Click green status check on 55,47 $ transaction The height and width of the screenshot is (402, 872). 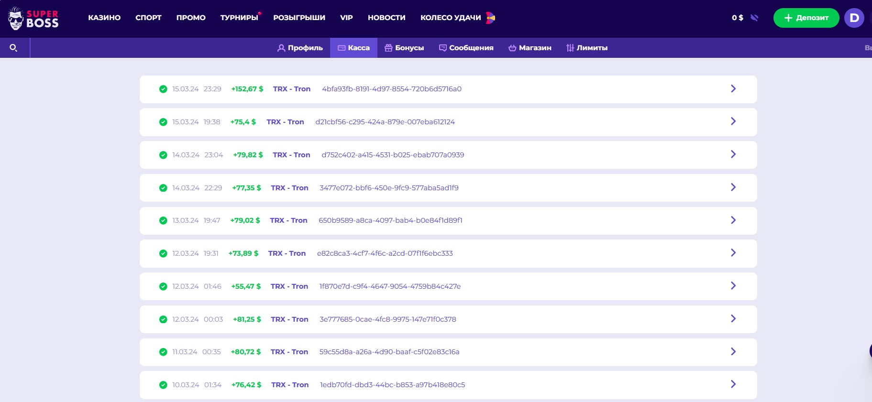(x=163, y=286)
